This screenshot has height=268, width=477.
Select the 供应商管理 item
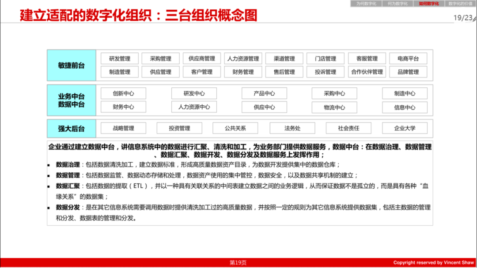(203, 58)
